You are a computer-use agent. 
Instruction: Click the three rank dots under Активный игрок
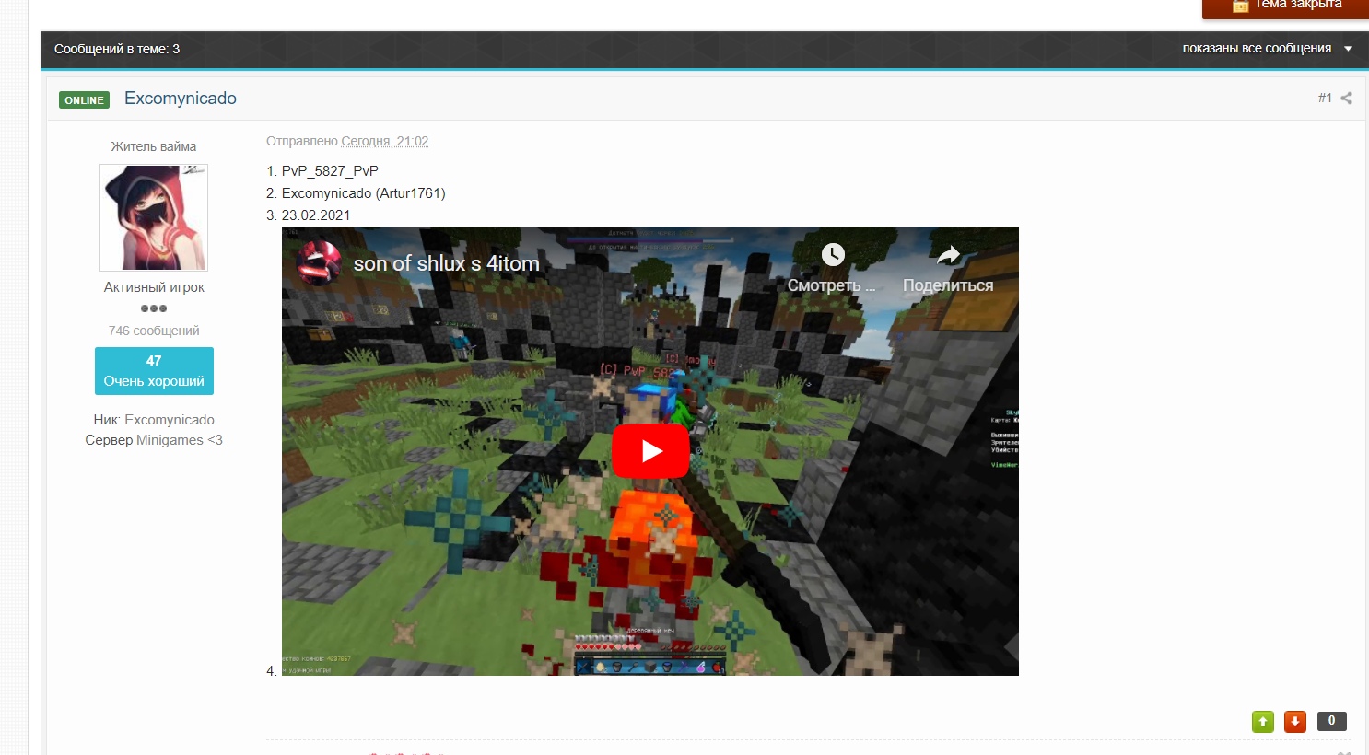coord(154,308)
